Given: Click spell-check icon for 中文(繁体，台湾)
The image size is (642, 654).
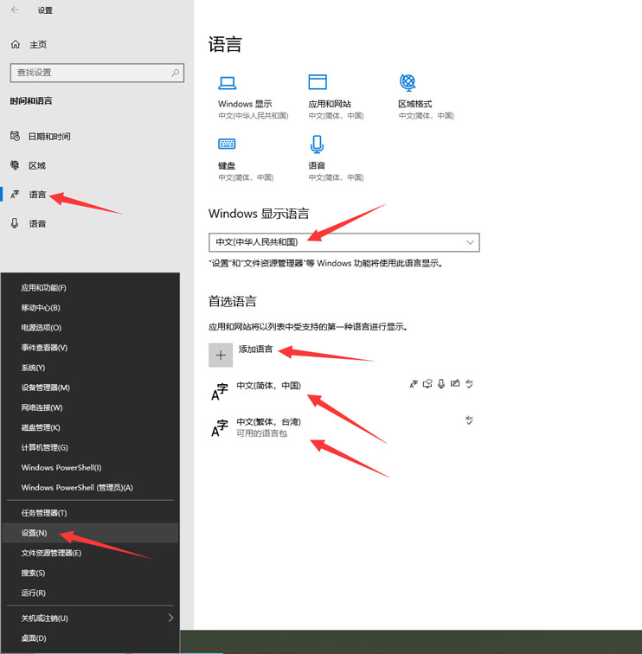Looking at the screenshot, I should pyautogui.click(x=469, y=420).
